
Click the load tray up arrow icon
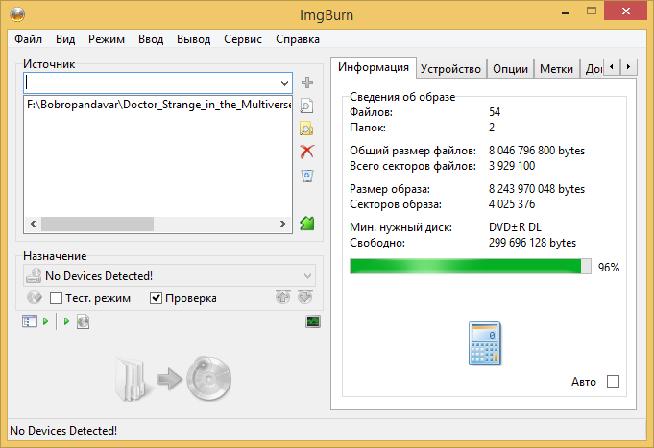(282, 297)
